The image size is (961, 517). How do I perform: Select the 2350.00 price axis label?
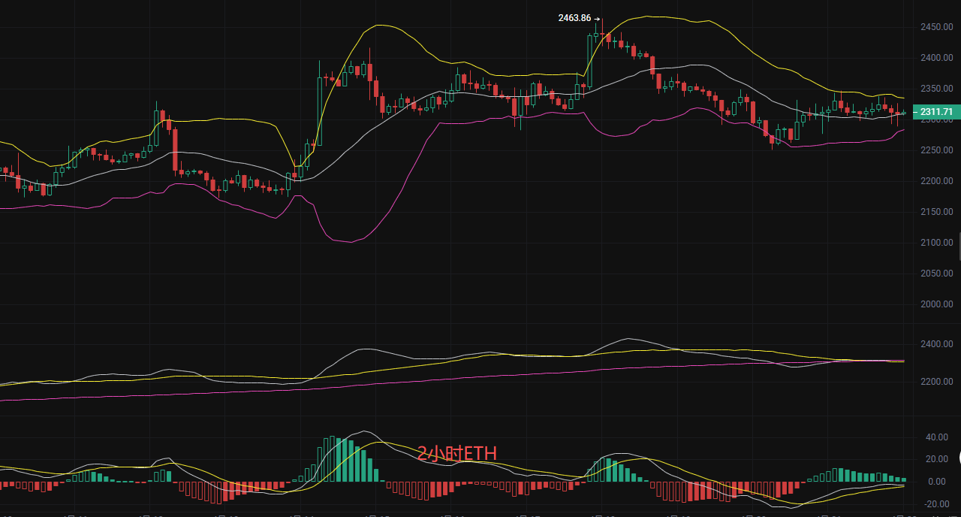(x=936, y=89)
